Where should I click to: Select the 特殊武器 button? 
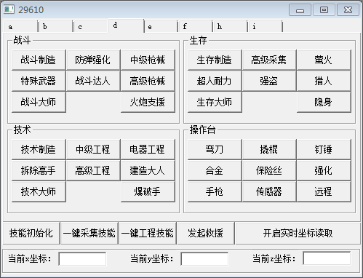(x=39, y=81)
